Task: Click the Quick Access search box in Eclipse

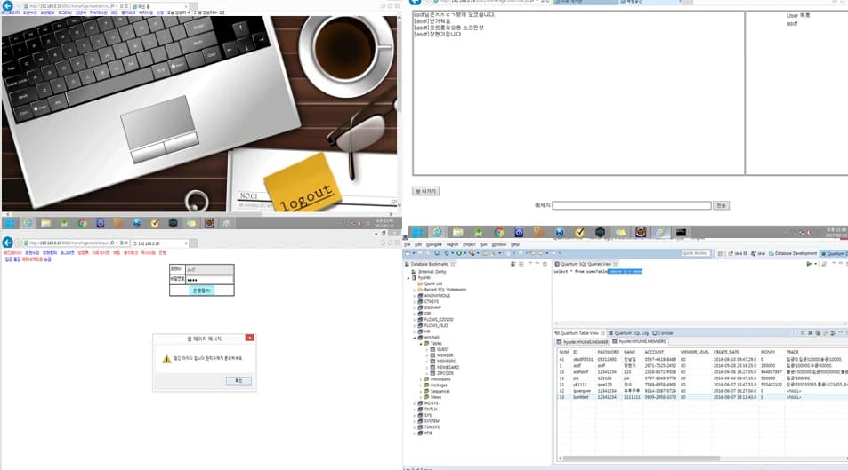Action: click(695, 253)
